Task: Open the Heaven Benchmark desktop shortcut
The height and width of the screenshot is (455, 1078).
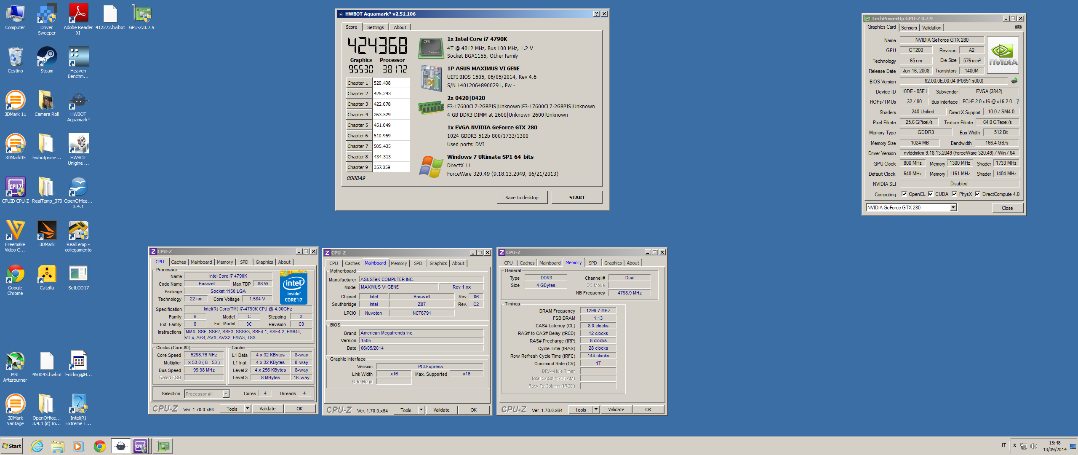Action: 78,62
